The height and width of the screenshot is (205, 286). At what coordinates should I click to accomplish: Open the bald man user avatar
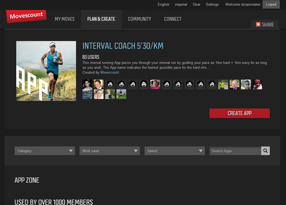point(234,84)
